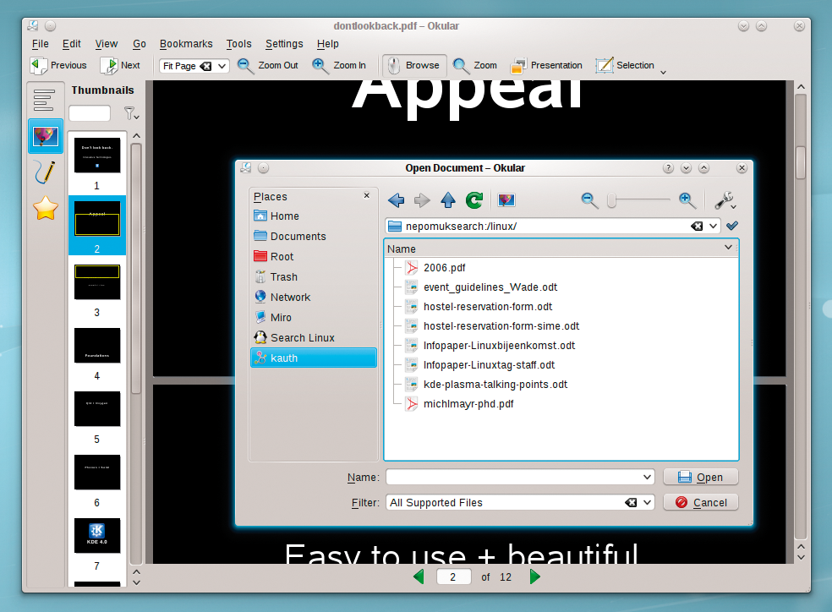Clear the location bar text
Screen dimensions: 832x612
click(697, 226)
